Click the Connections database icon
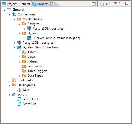The height and width of the screenshot is (124, 132). 14,14
